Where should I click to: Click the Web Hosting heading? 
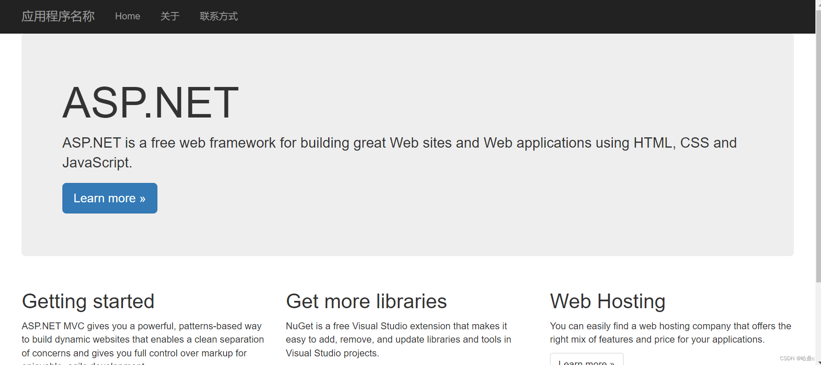pos(608,301)
